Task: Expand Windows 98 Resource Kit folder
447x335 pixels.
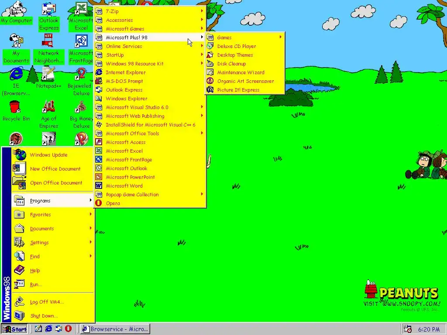Action: (x=150, y=64)
